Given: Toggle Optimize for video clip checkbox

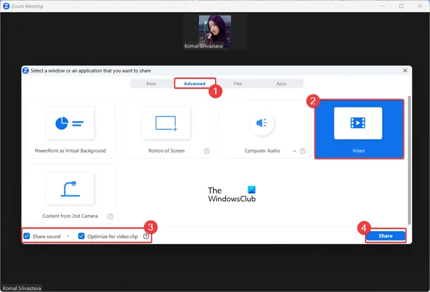Looking at the screenshot, I should point(81,236).
